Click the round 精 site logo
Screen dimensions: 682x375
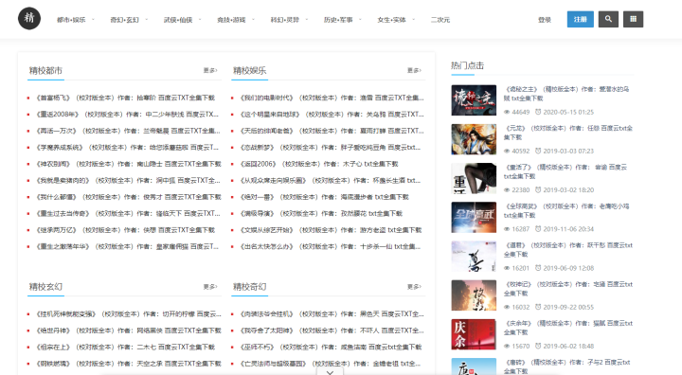(29, 18)
